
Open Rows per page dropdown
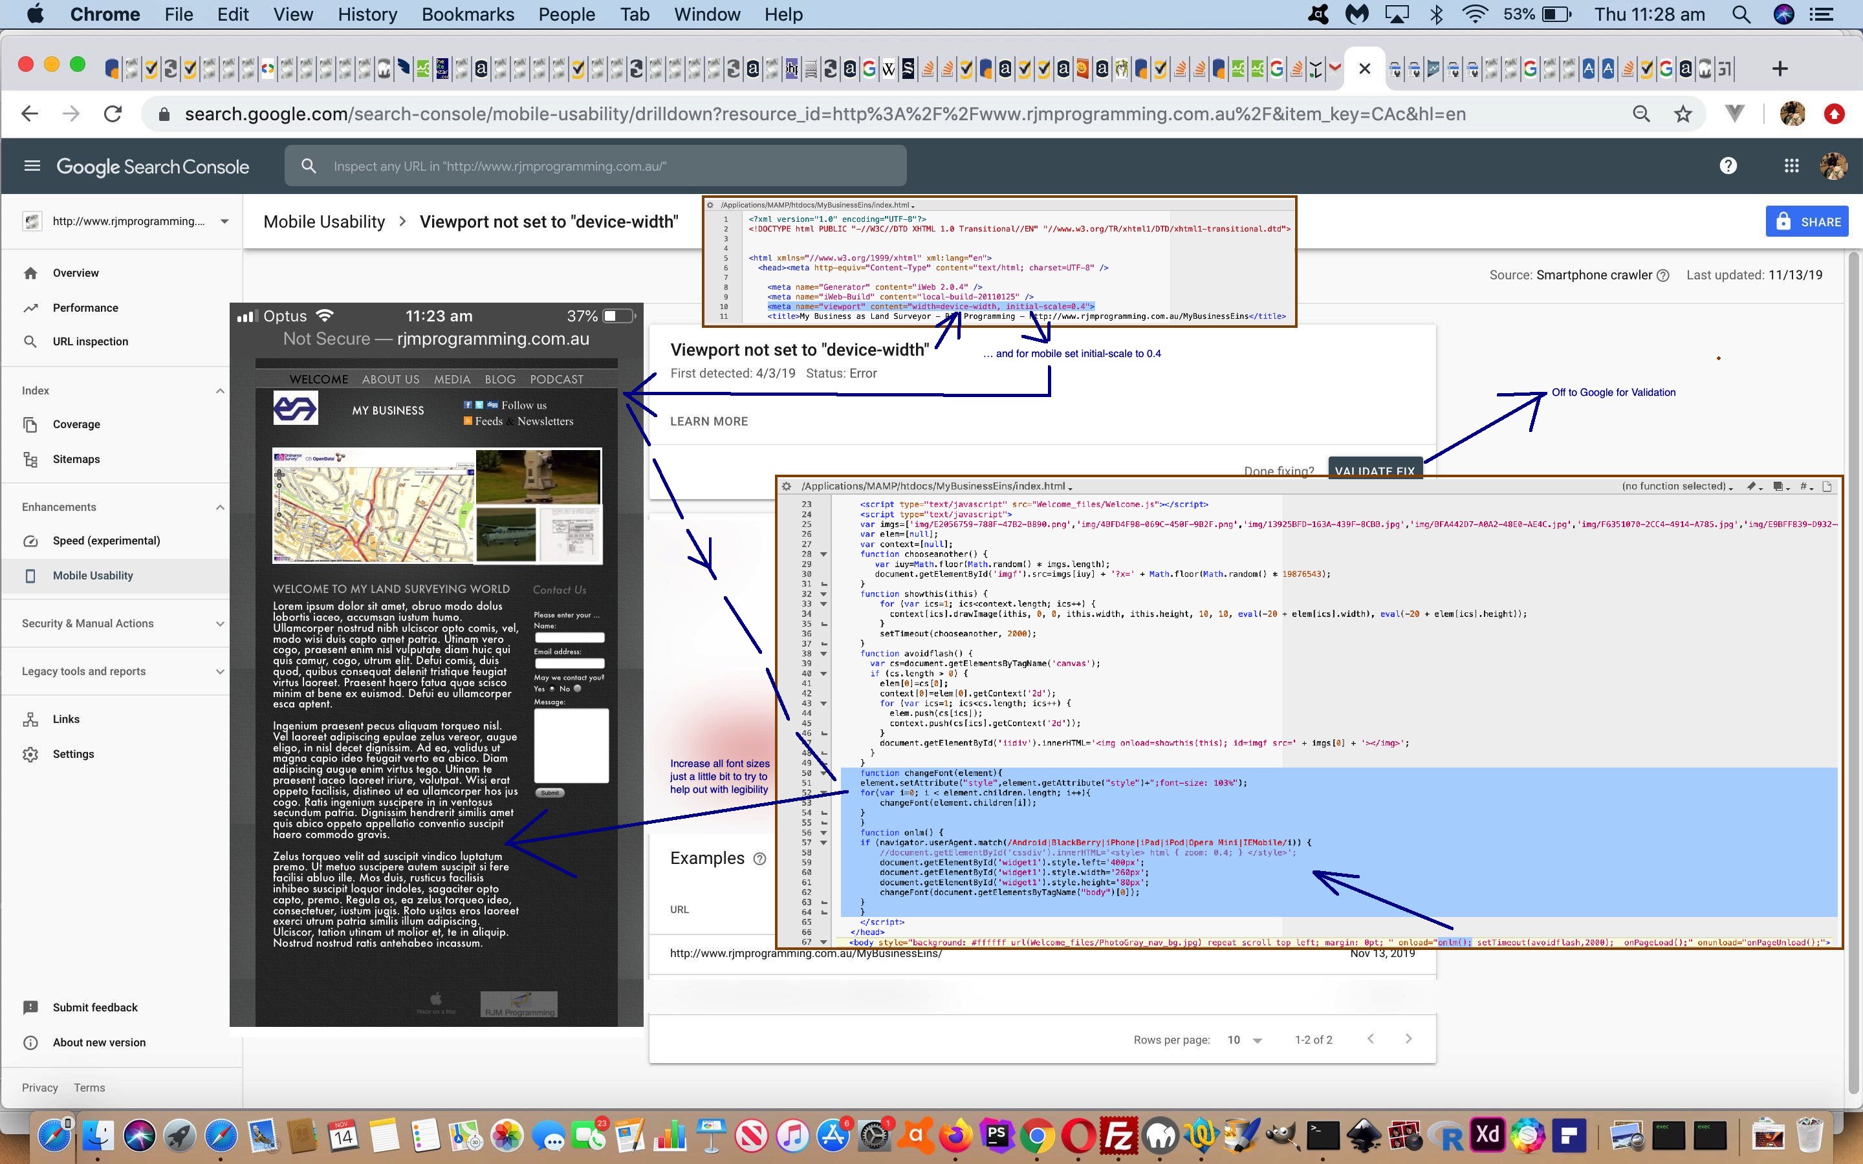1244,1040
